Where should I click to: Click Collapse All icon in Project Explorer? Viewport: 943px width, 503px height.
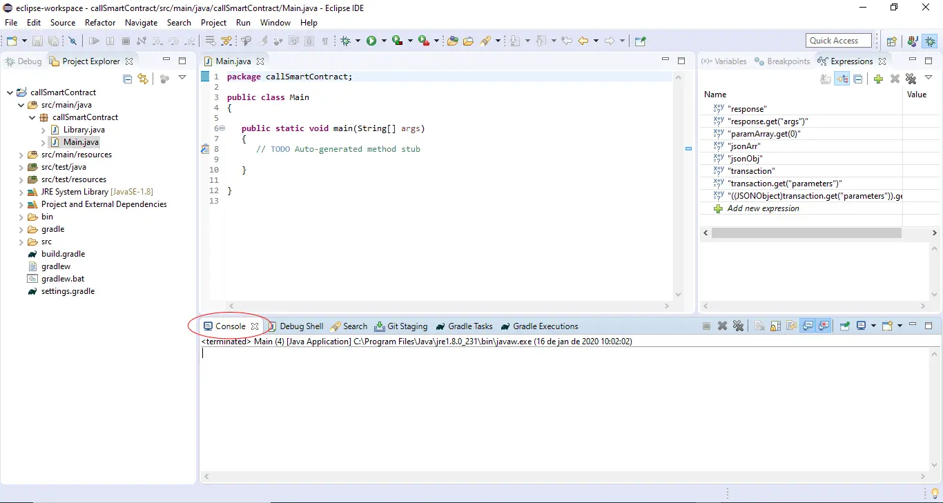pos(127,79)
